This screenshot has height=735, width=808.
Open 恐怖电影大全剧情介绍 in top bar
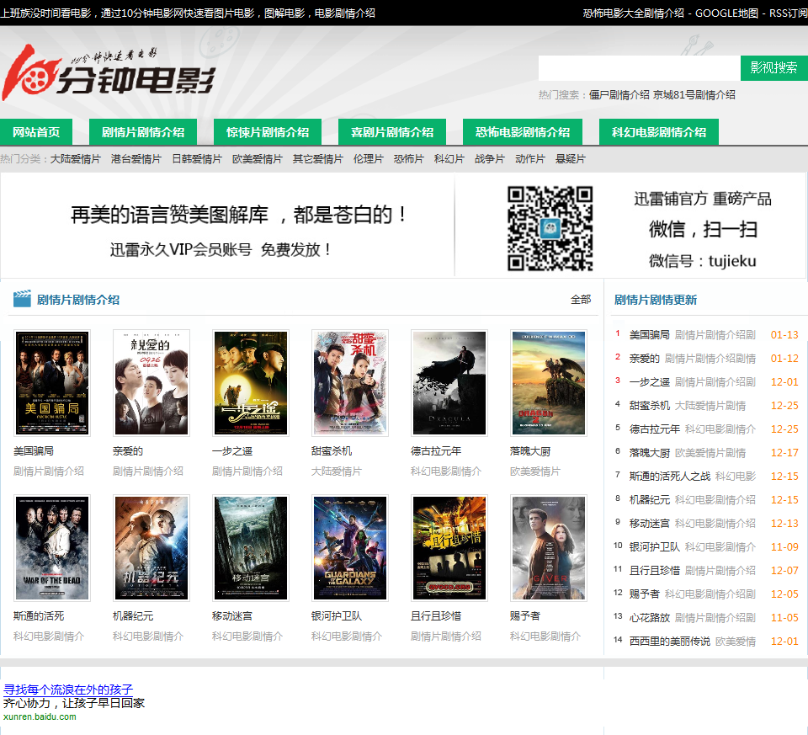click(x=633, y=13)
